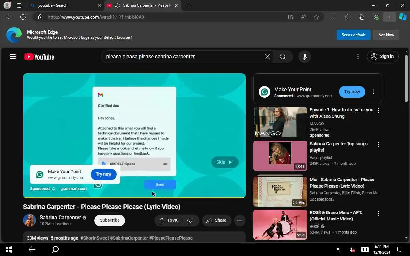Open Sabrina Carpenter channel name link
This screenshot has height=256, width=410.
point(60,218)
